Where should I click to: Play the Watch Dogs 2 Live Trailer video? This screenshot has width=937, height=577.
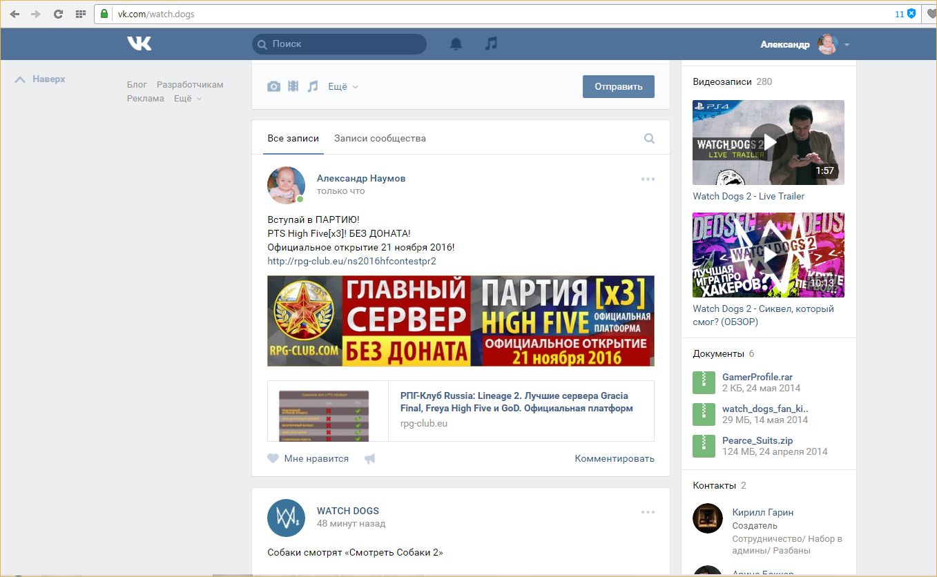pos(768,142)
